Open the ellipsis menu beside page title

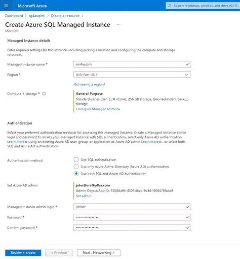(x=118, y=25)
